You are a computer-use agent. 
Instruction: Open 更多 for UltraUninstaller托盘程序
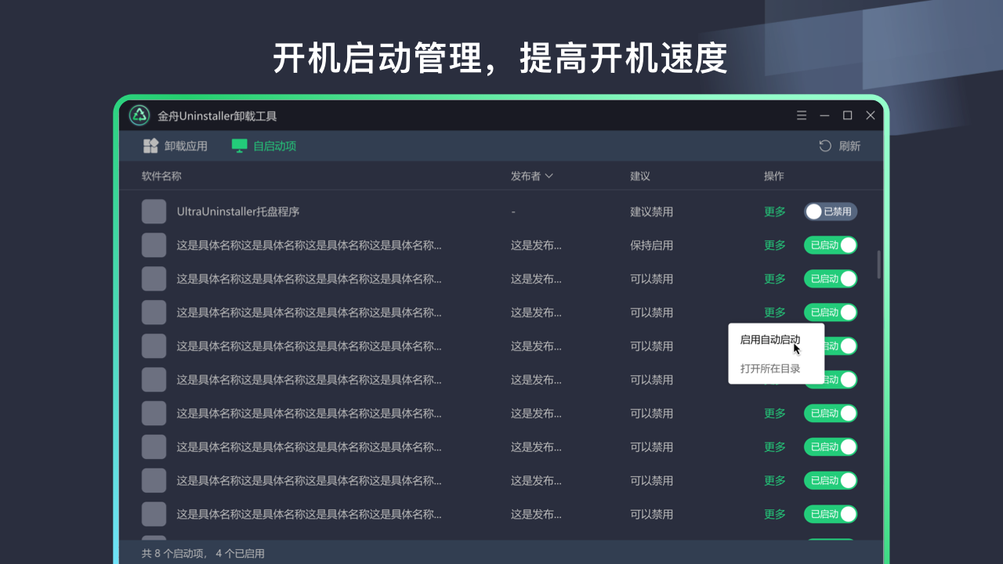774,211
